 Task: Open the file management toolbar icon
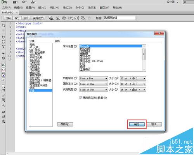click(64, 18)
